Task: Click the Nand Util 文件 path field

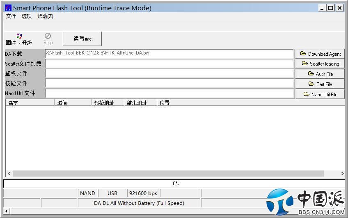Action: click(169, 93)
